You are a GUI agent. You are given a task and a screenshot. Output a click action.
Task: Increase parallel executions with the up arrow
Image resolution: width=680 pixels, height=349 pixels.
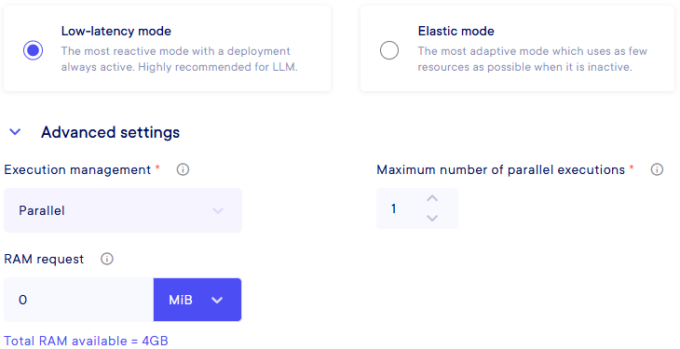pyautogui.click(x=432, y=198)
